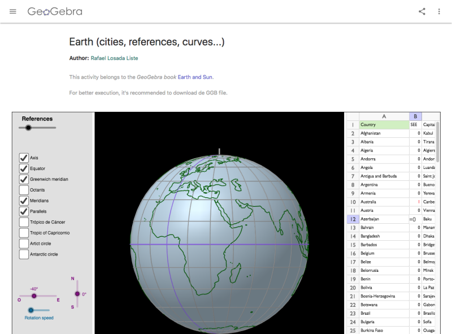Select spreadsheet column B header

coord(416,116)
